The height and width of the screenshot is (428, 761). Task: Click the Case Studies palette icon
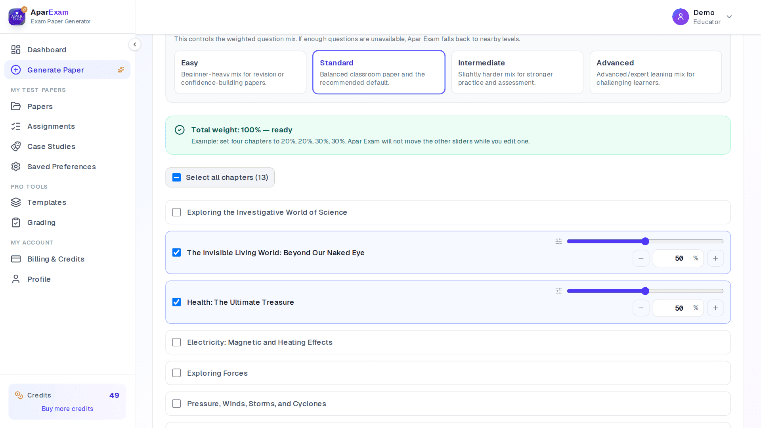(x=16, y=146)
